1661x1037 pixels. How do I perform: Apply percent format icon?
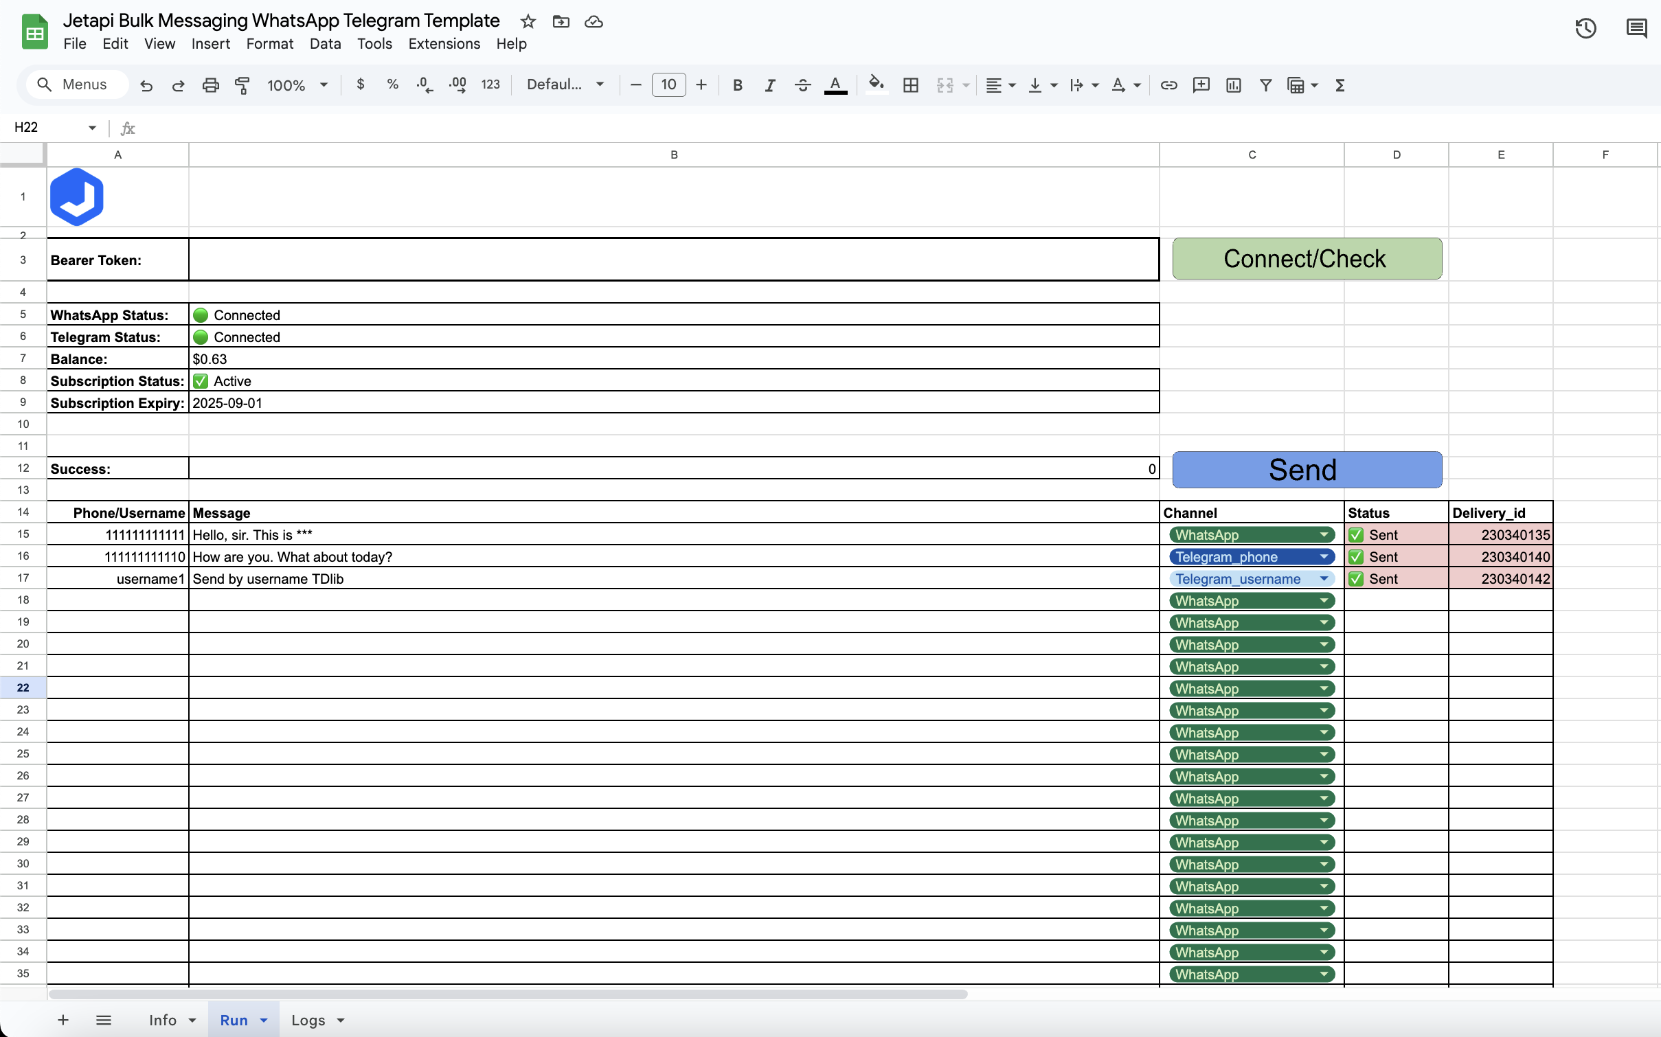coord(392,84)
